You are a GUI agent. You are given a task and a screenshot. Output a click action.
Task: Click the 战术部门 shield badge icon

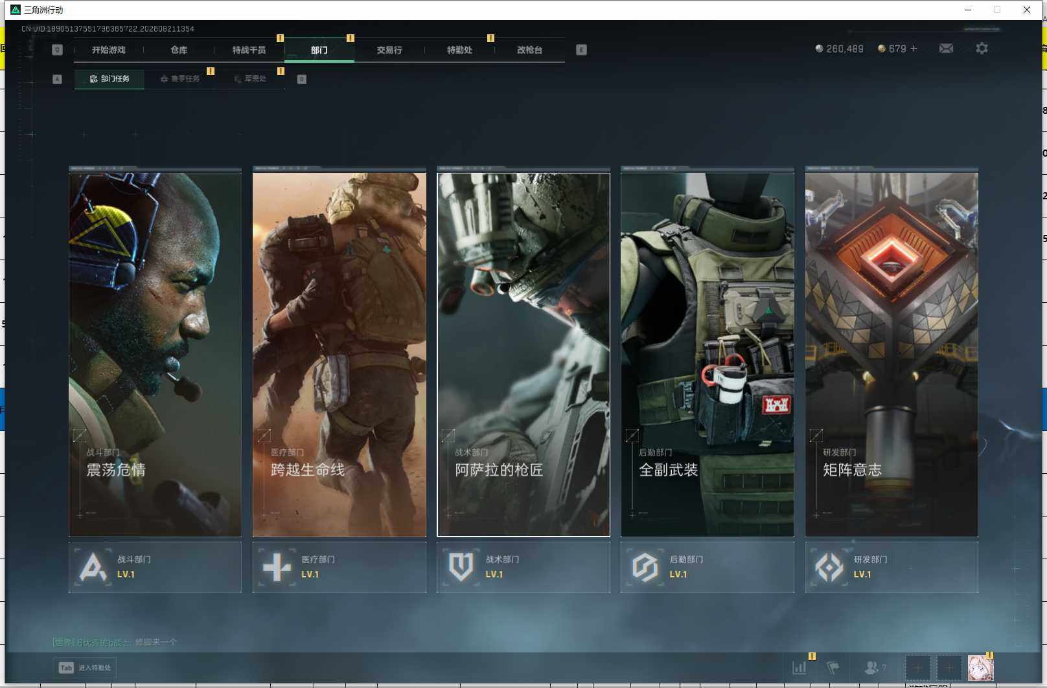tap(461, 567)
